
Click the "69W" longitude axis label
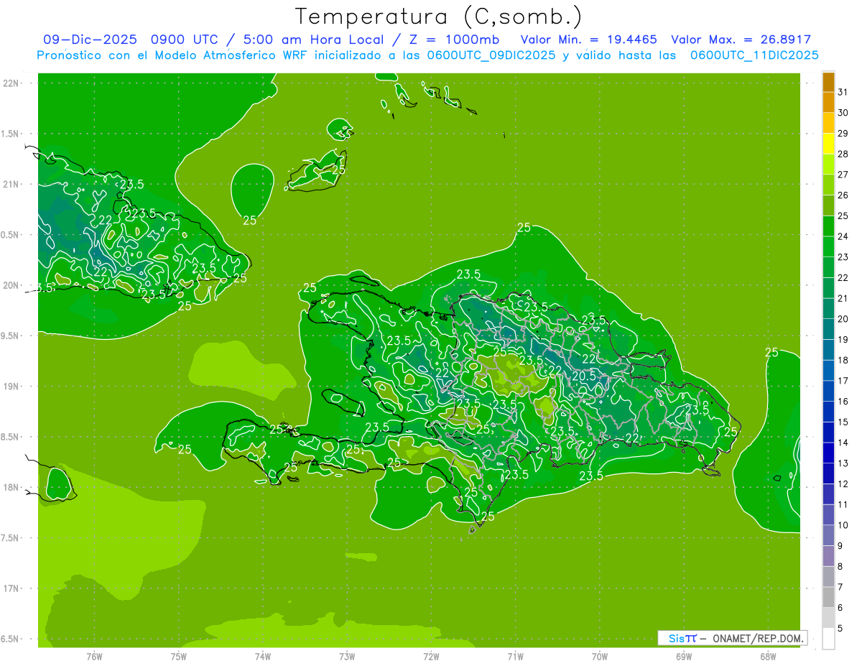point(684,657)
